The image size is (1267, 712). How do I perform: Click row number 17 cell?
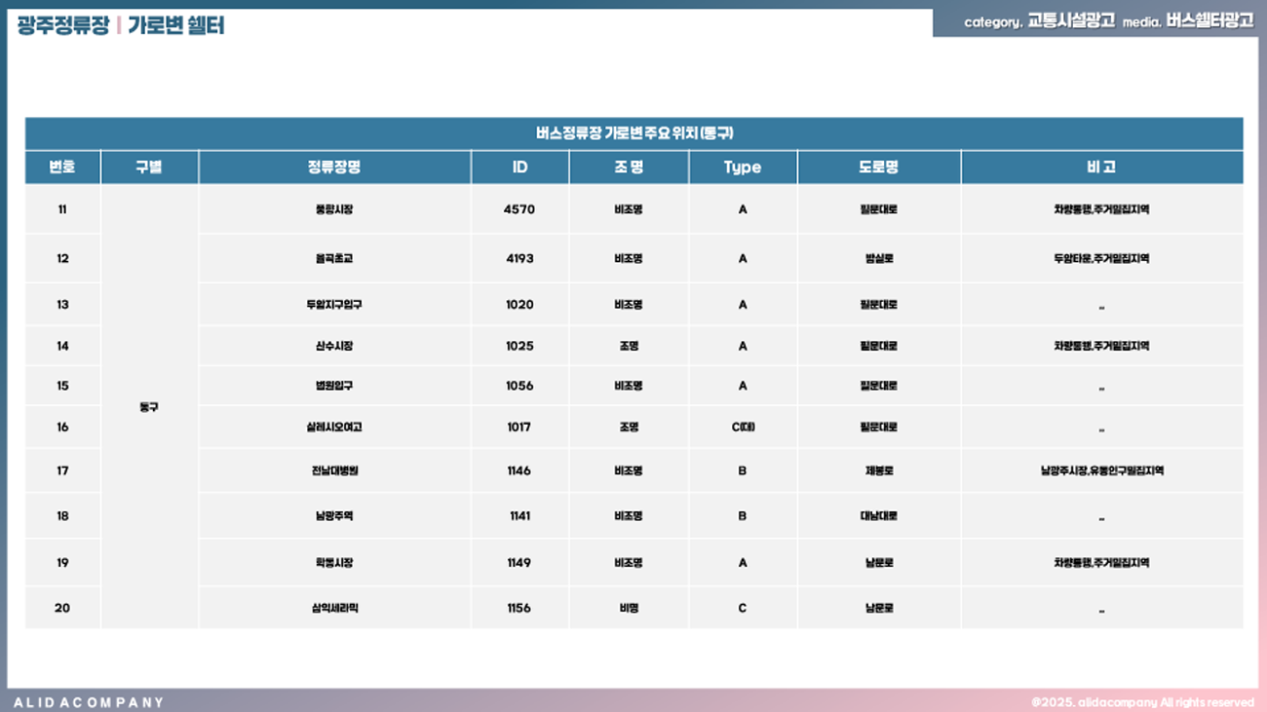(x=62, y=470)
